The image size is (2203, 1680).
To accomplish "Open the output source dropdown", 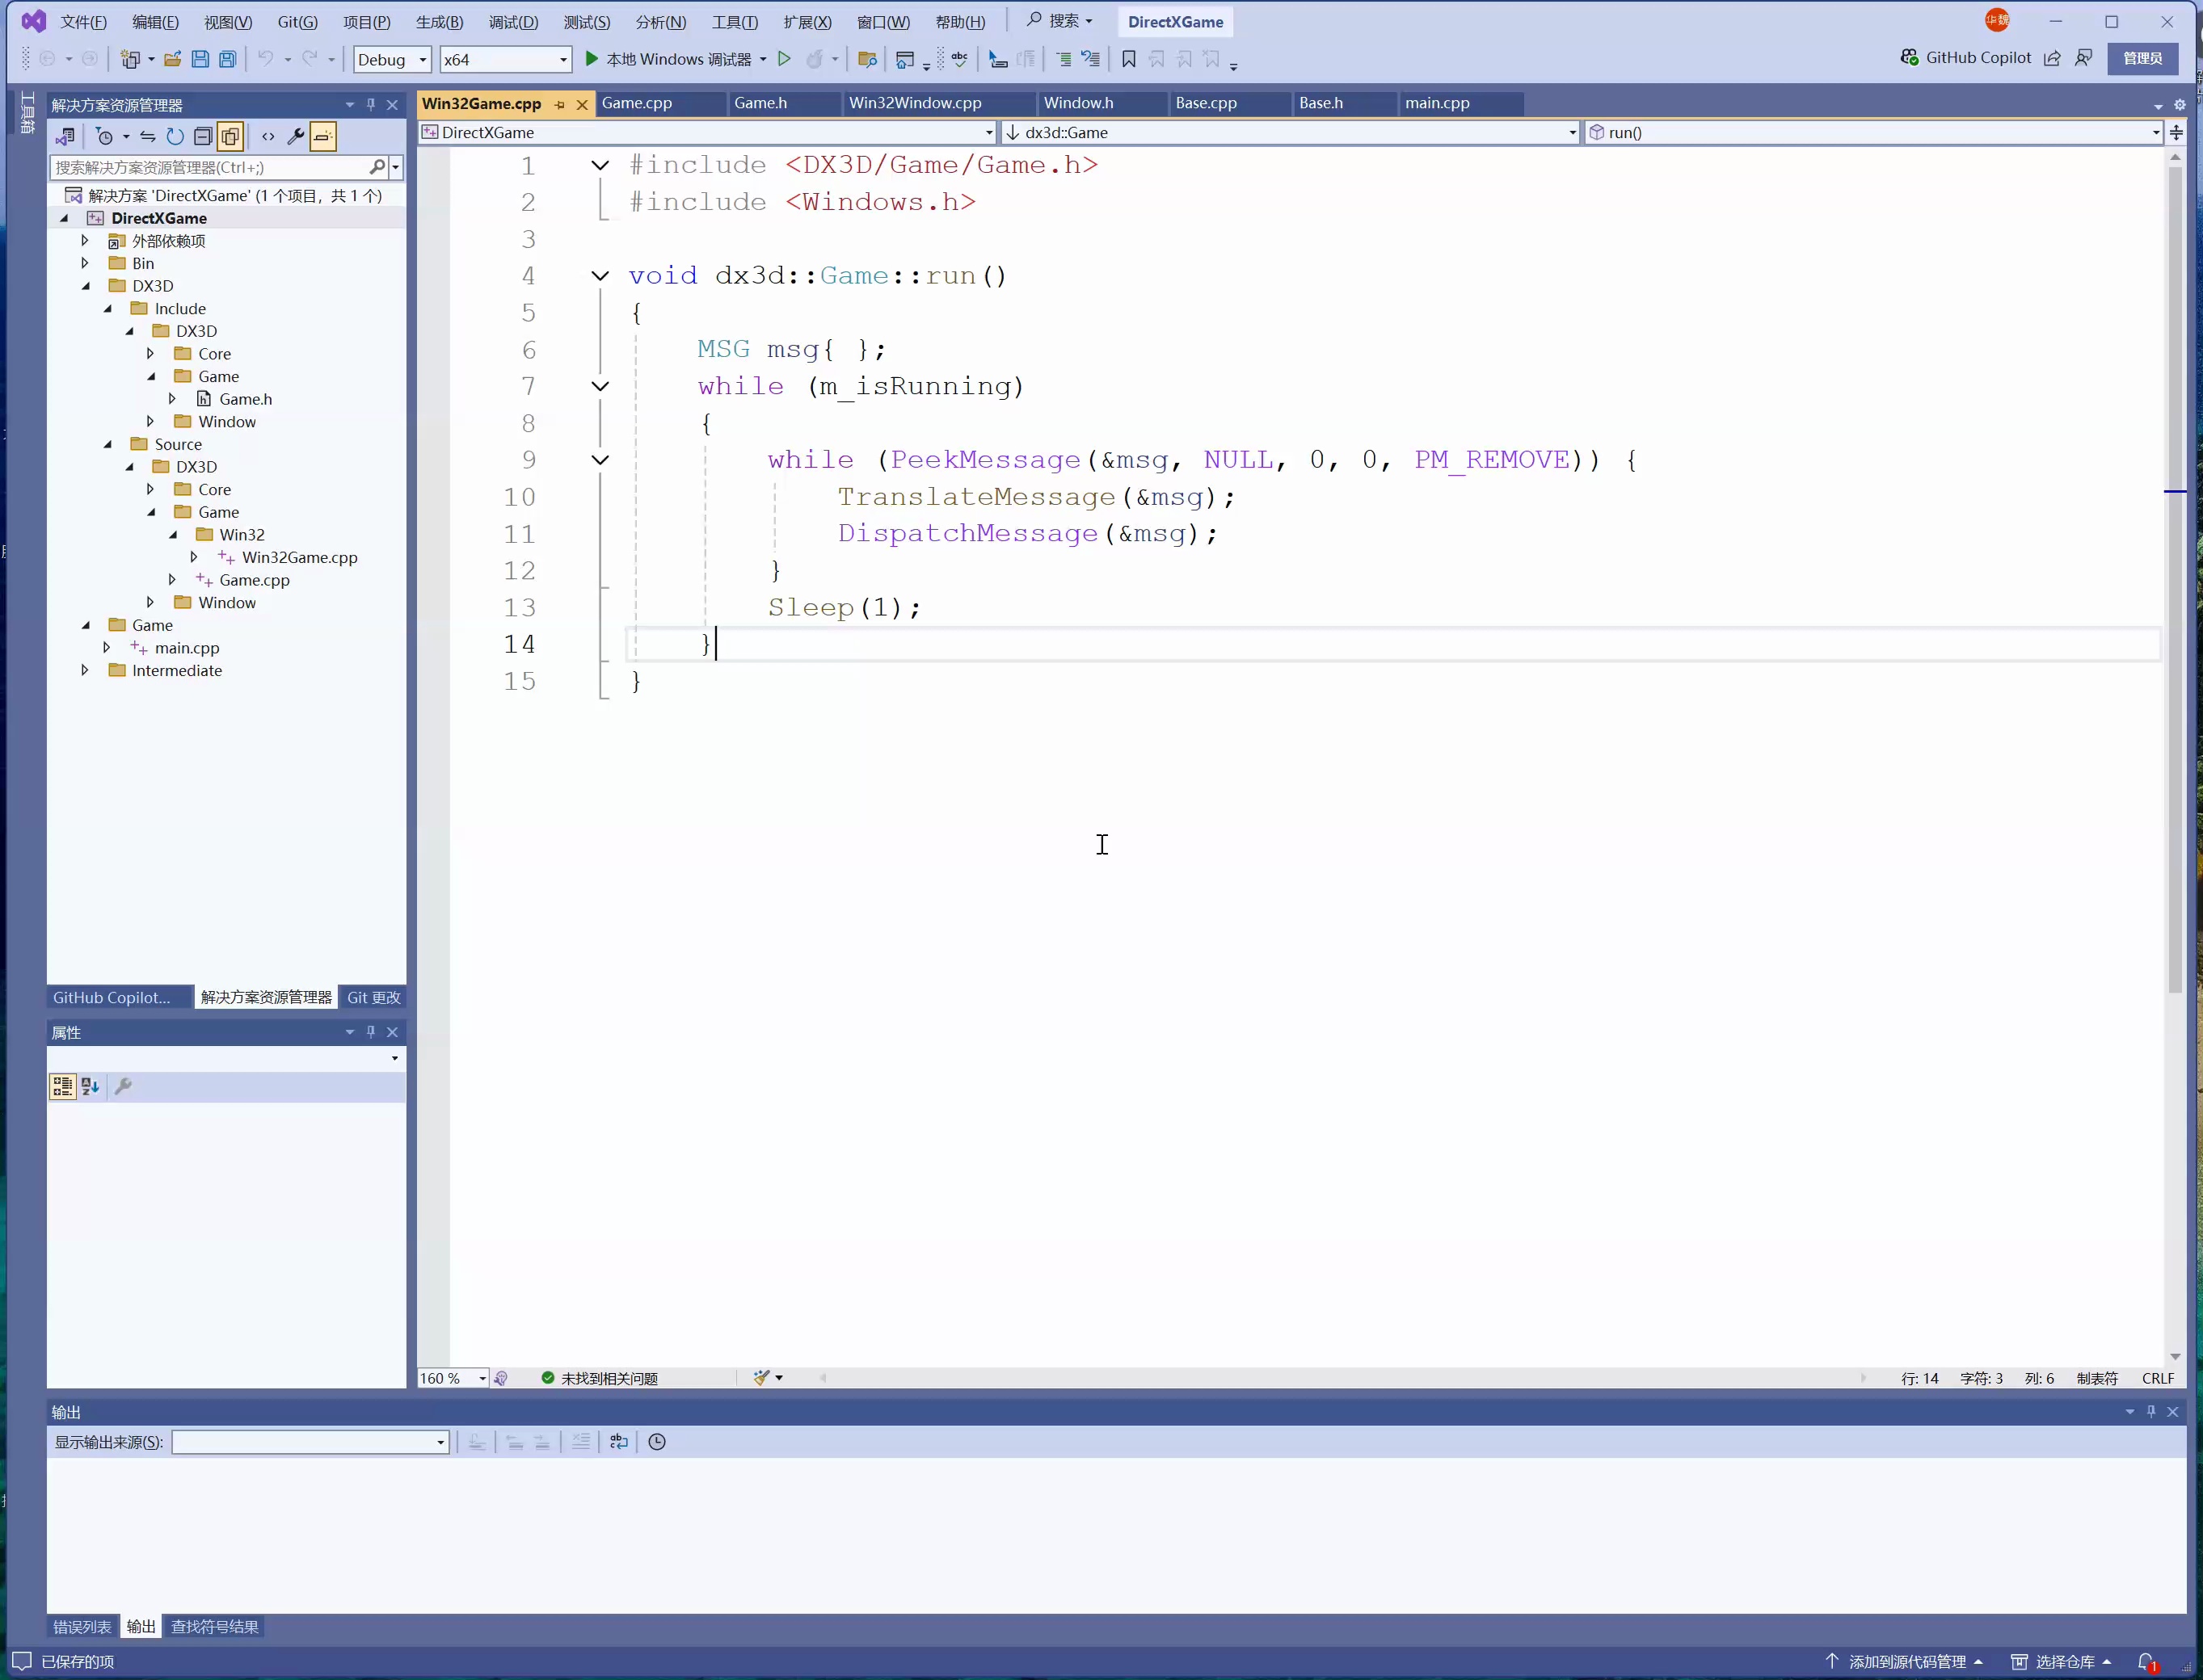I will coord(310,1442).
